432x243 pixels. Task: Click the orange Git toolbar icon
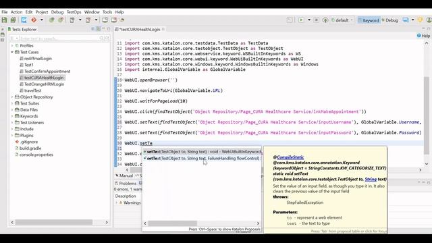click(x=34, y=20)
